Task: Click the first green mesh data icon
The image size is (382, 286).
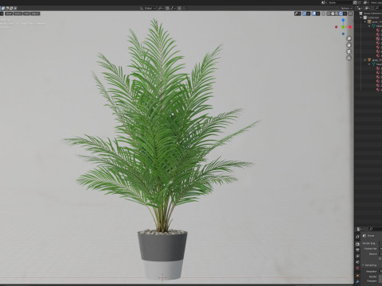Action: point(373,26)
